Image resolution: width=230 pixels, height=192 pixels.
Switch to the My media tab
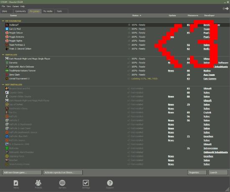pyautogui.click(x=48, y=11)
